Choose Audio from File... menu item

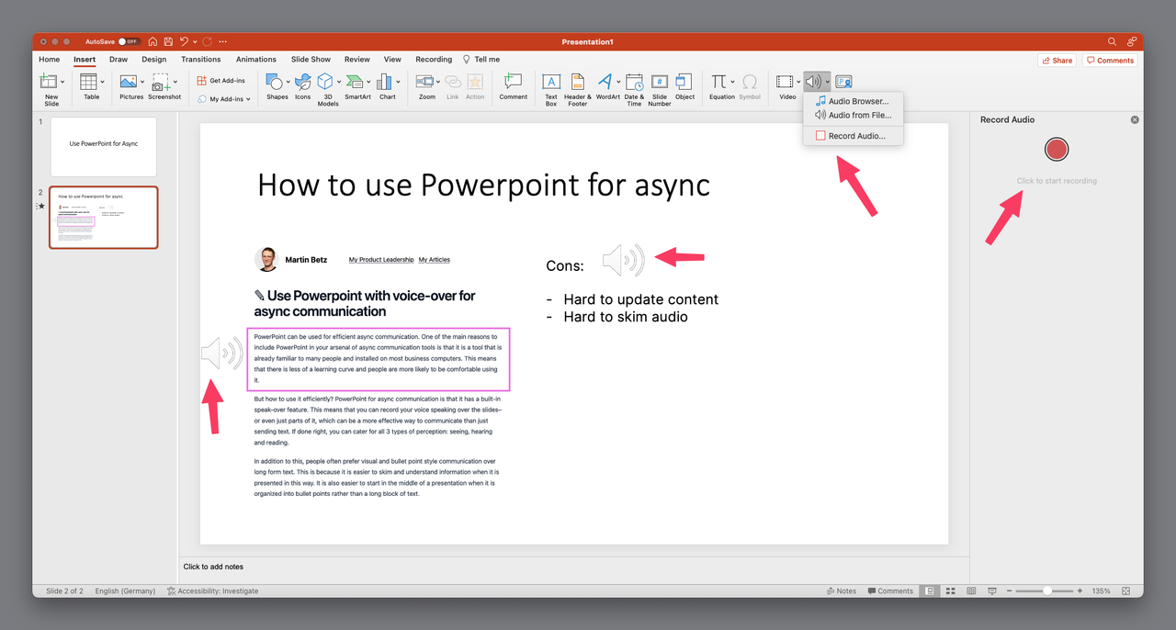point(854,115)
